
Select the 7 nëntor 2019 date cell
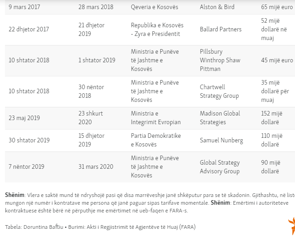[x=27, y=166]
